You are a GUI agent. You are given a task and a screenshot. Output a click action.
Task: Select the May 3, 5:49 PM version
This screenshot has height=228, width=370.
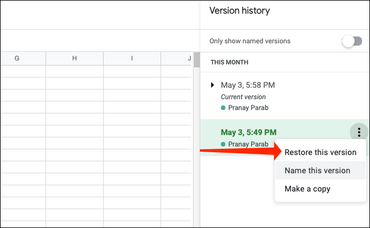click(249, 132)
